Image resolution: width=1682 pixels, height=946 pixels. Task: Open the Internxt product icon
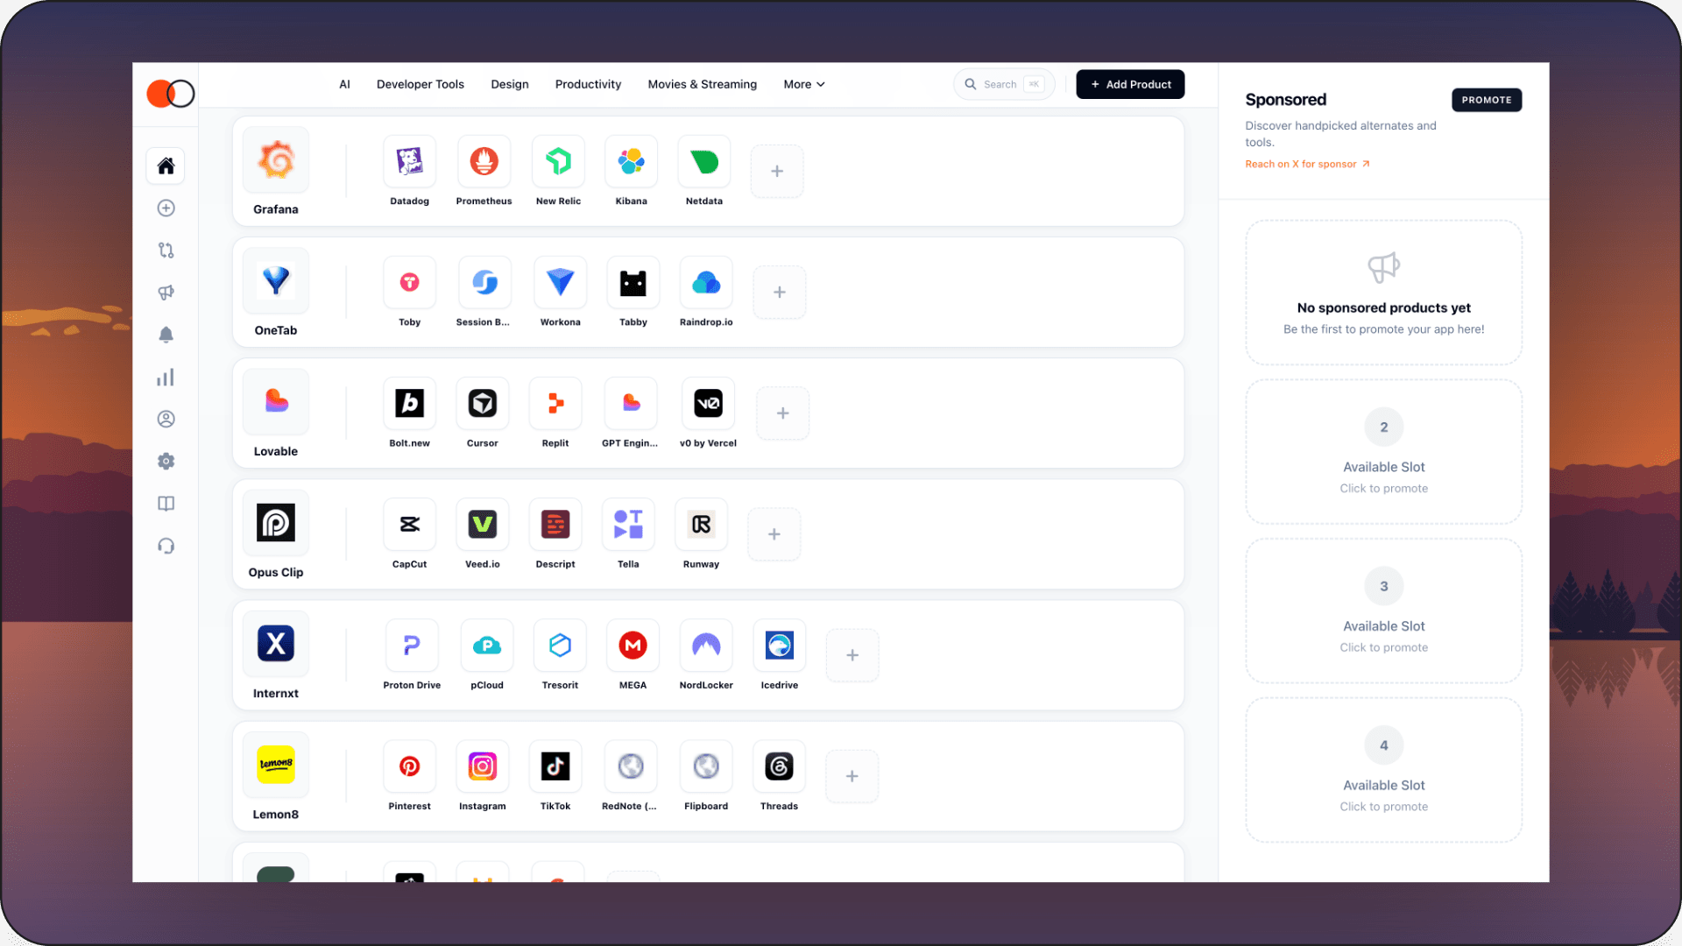276,644
